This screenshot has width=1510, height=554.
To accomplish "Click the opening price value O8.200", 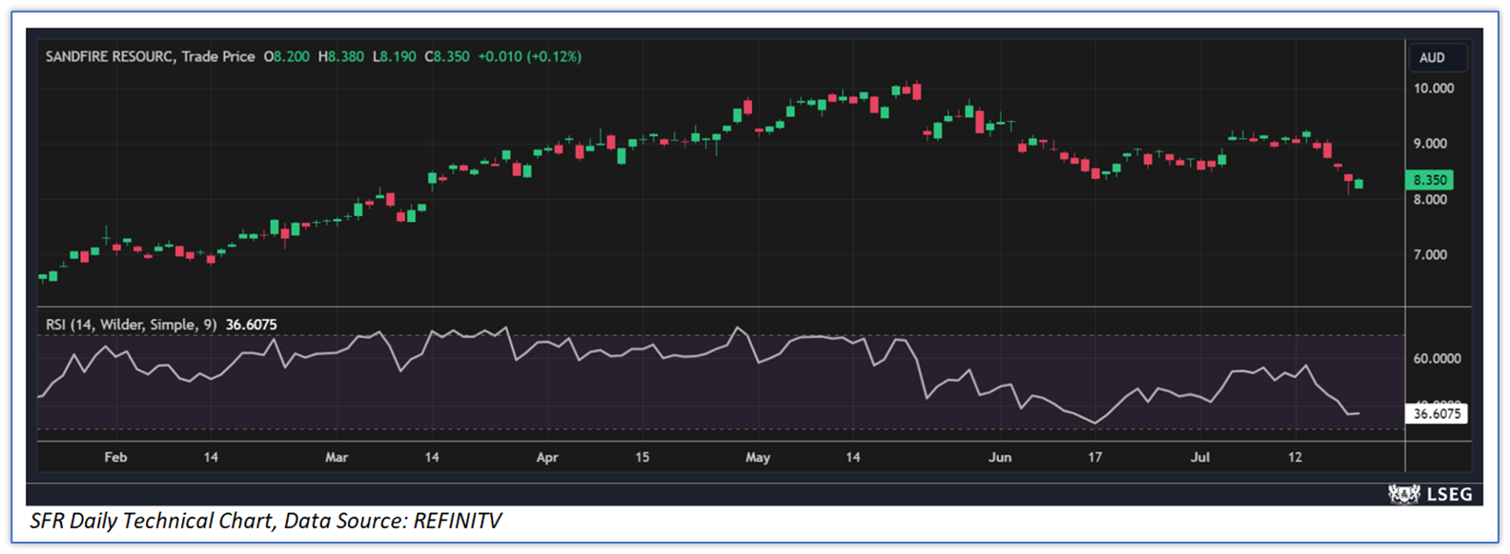I will coord(287,57).
